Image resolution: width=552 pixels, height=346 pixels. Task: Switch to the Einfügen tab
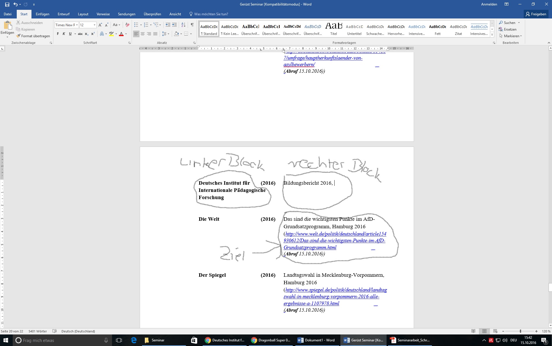point(42,14)
